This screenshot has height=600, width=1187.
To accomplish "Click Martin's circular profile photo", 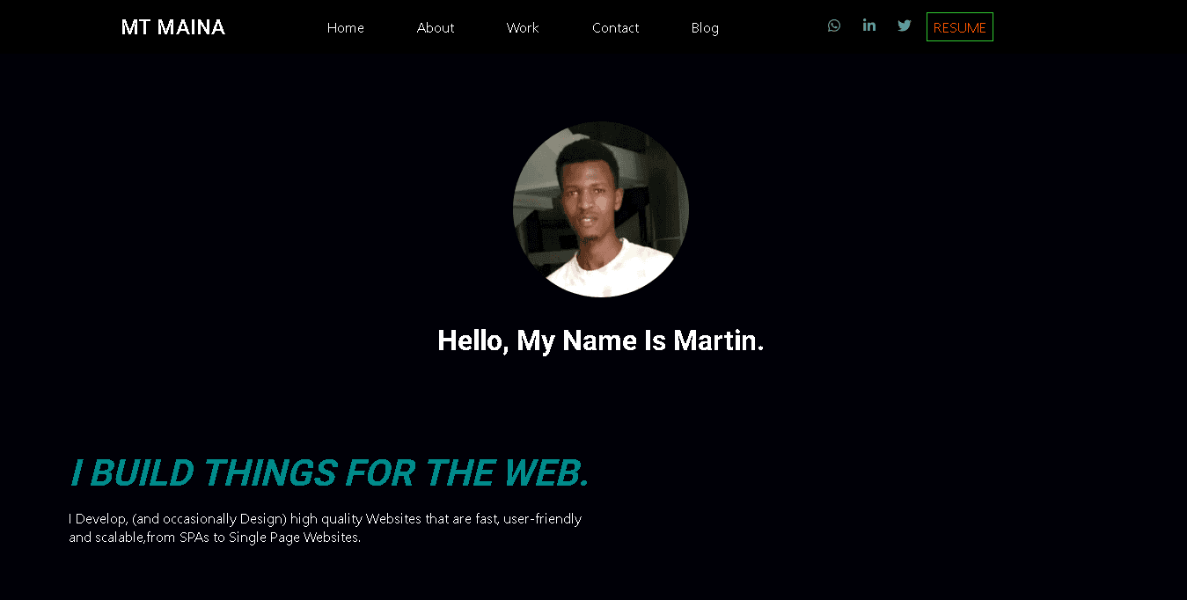I will [x=601, y=209].
